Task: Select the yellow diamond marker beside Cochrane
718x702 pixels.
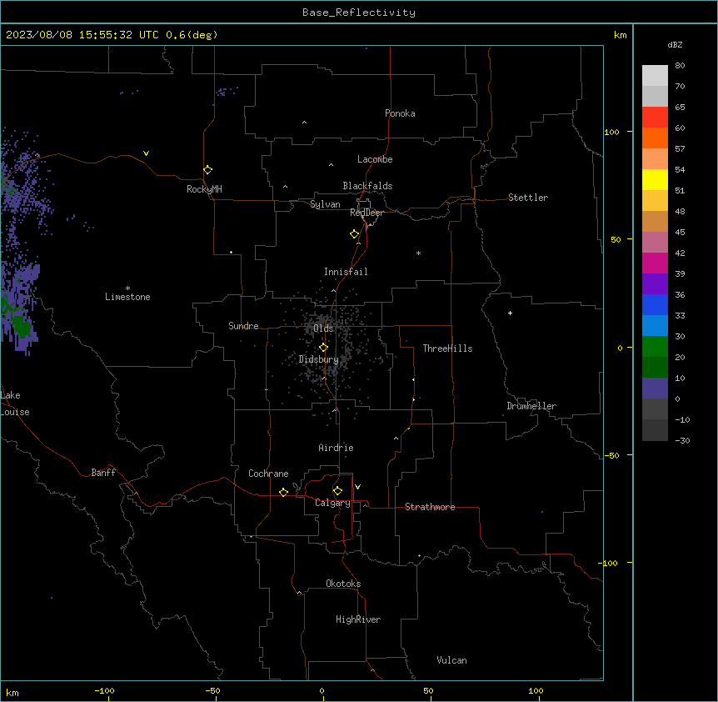Action: tap(283, 492)
